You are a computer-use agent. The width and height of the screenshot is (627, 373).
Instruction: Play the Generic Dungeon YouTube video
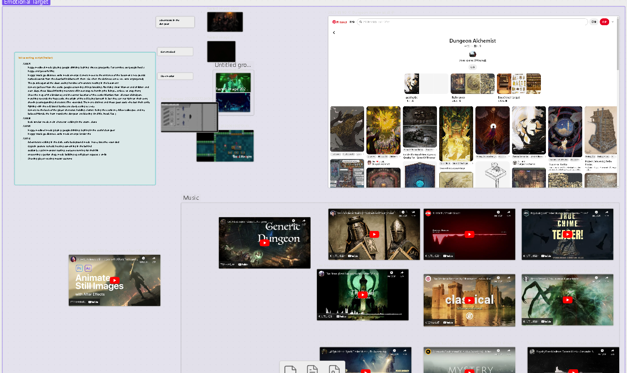pos(264,243)
